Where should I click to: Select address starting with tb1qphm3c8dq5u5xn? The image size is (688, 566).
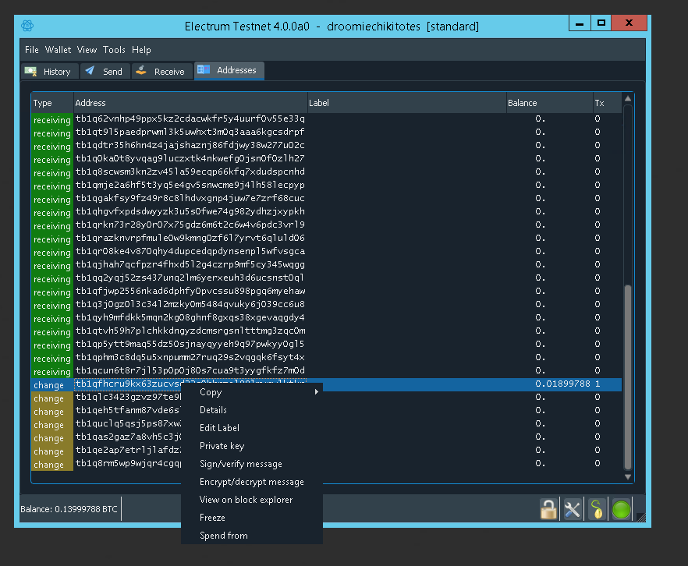pos(190,357)
